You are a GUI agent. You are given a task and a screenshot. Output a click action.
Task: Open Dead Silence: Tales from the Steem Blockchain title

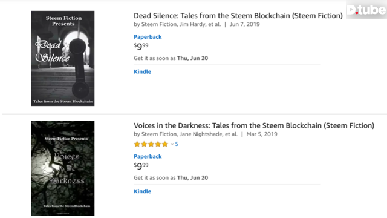tap(238, 16)
